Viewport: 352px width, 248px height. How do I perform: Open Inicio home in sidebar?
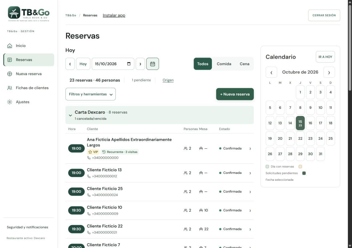(29, 46)
